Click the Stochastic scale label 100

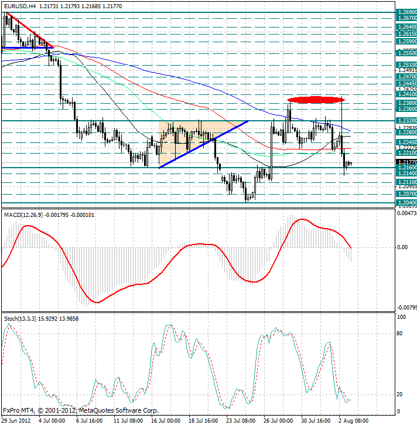click(401, 317)
